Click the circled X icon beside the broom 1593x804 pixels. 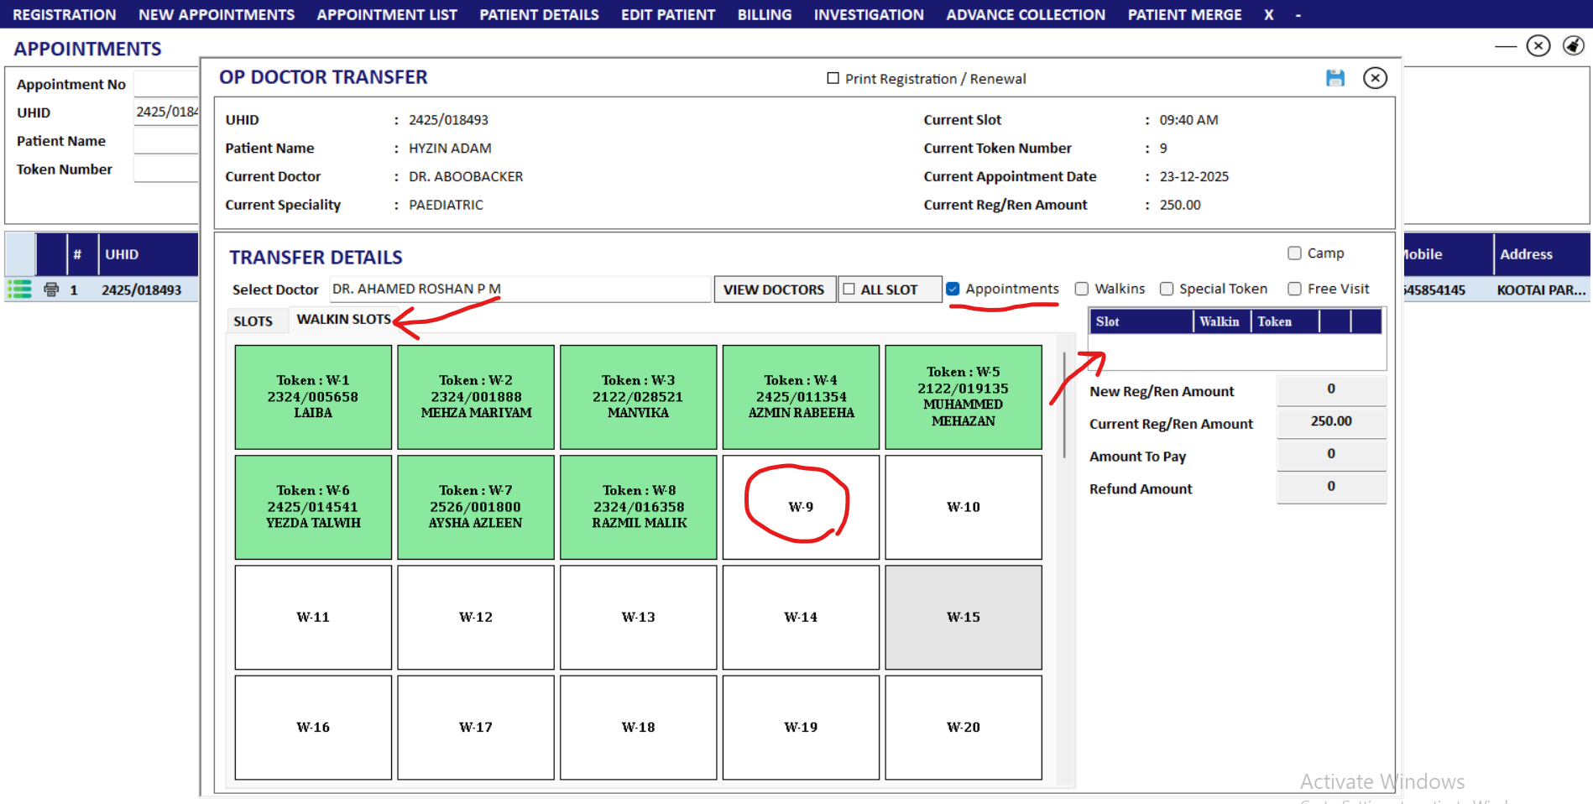click(x=1538, y=45)
